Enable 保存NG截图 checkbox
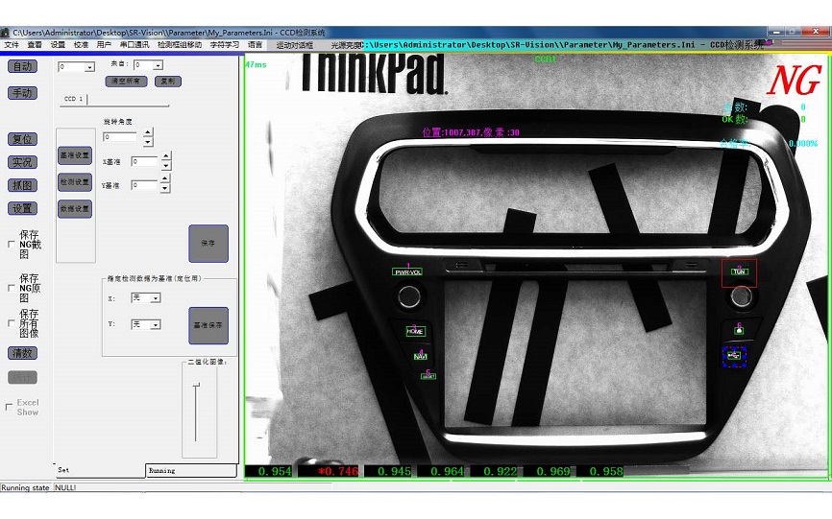 click(11, 245)
